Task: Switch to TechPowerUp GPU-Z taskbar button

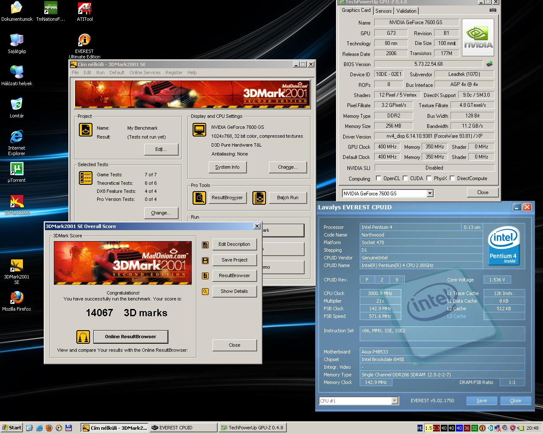Action: pyautogui.click(x=252, y=428)
